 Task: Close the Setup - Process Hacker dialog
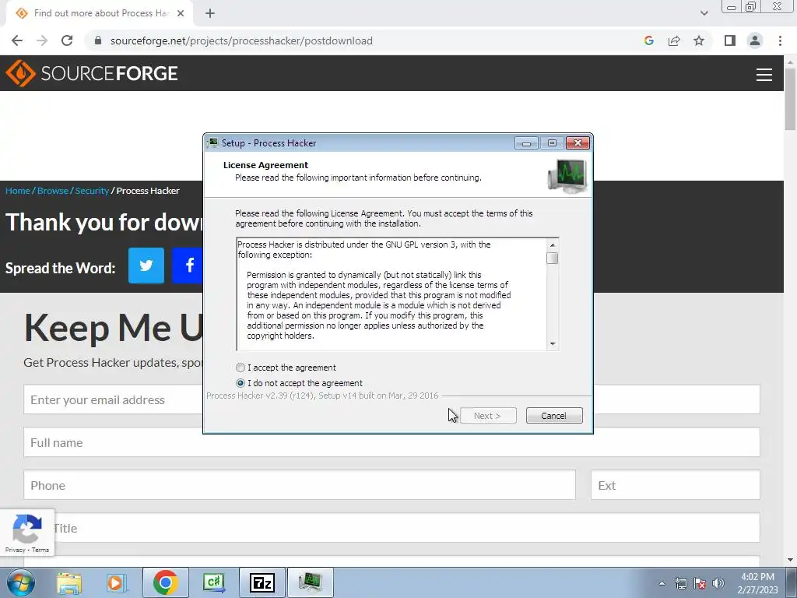(x=578, y=143)
